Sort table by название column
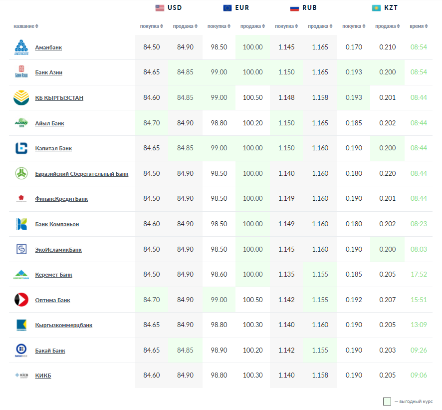 [x=26, y=26]
